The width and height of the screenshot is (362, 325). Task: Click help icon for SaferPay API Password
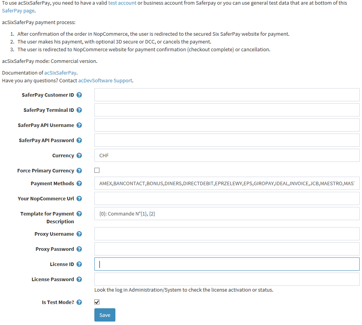point(79,141)
